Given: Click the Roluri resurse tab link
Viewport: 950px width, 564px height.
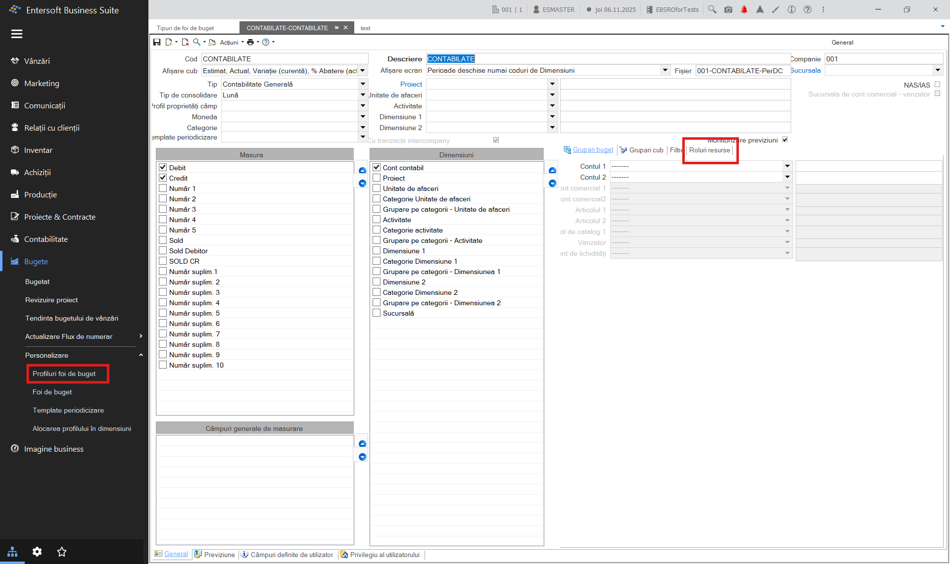Looking at the screenshot, I should (710, 150).
